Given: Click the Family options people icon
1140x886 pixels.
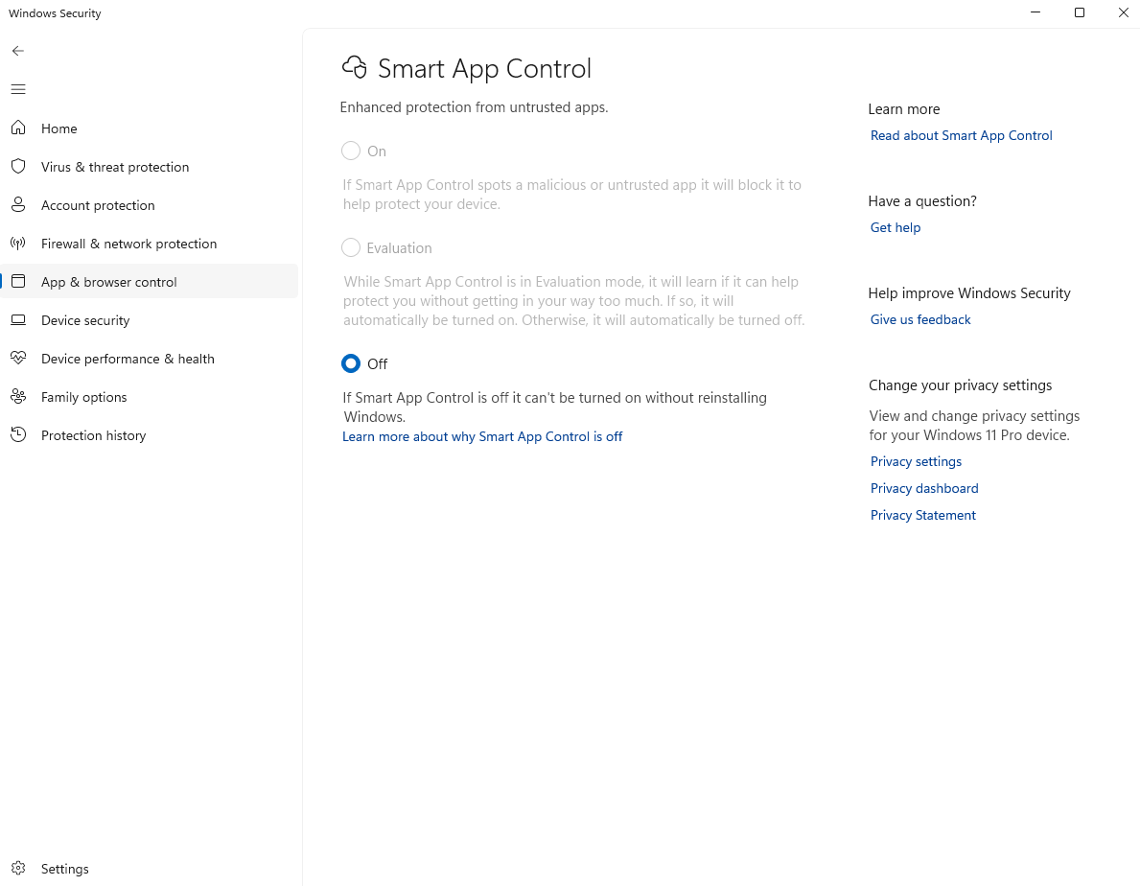Looking at the screenshot, I should (18, 396).
